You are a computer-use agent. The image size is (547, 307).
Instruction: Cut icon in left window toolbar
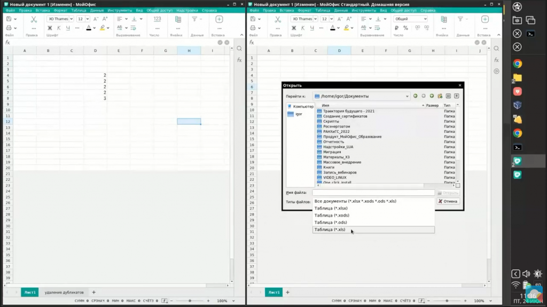[34, 19]
